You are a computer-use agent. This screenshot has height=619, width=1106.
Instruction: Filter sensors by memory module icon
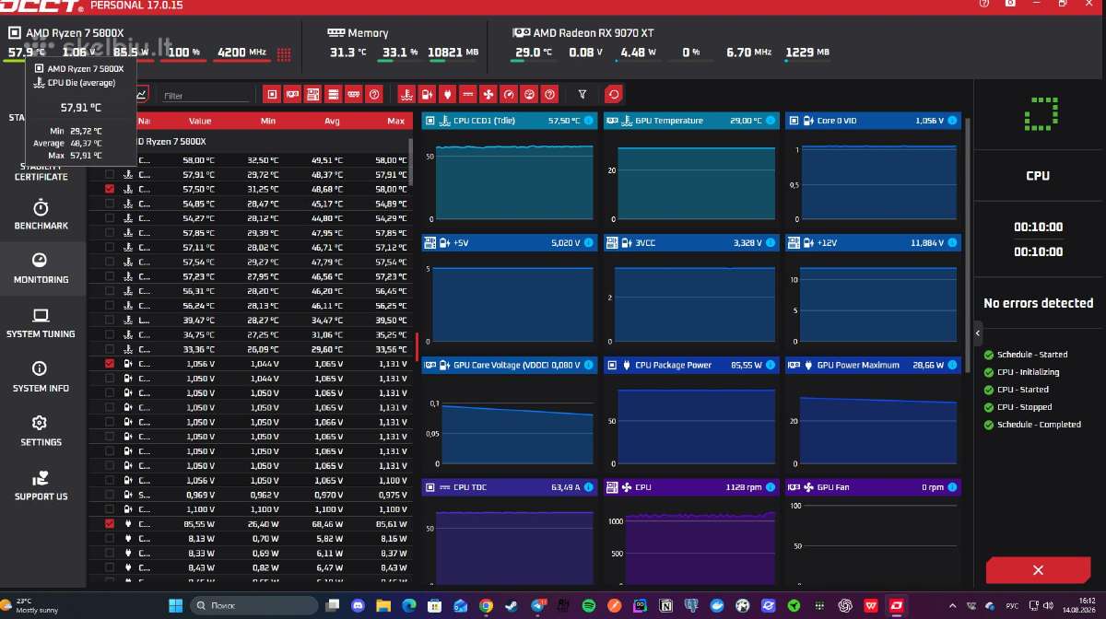tap(354, 94)
